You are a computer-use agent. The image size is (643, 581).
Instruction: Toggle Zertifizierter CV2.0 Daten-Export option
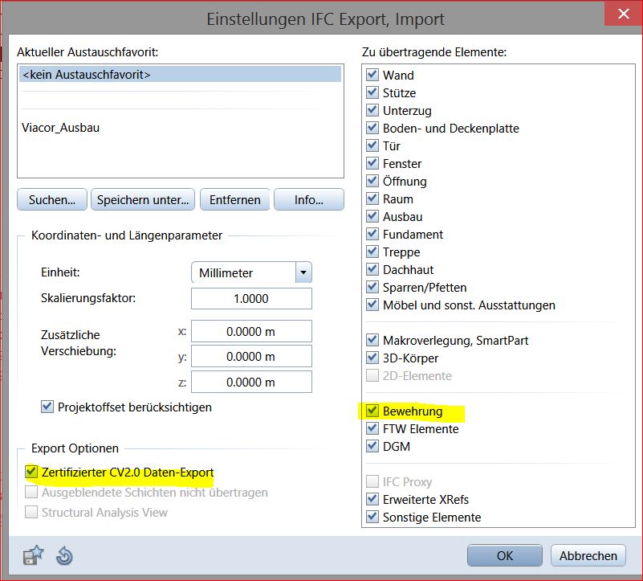coord(32,473)
